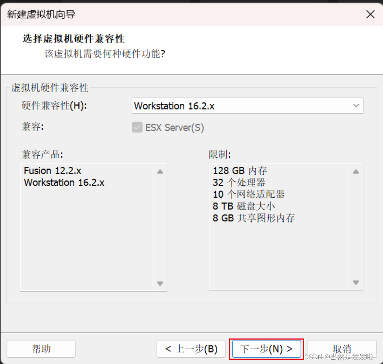Select Fusion 12.2.x in compatible products
Screen dimensions: 383x364
click(53, 171)
